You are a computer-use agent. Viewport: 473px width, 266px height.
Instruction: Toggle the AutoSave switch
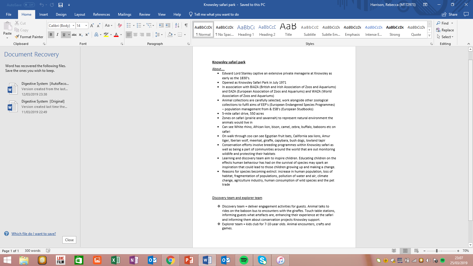(29, 5)
